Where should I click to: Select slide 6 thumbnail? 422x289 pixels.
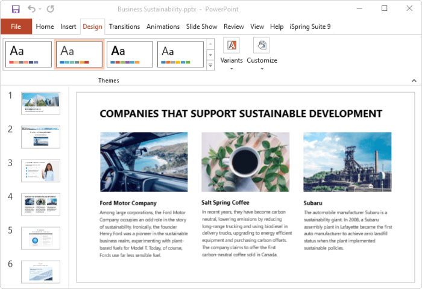(x=40, y=272)
